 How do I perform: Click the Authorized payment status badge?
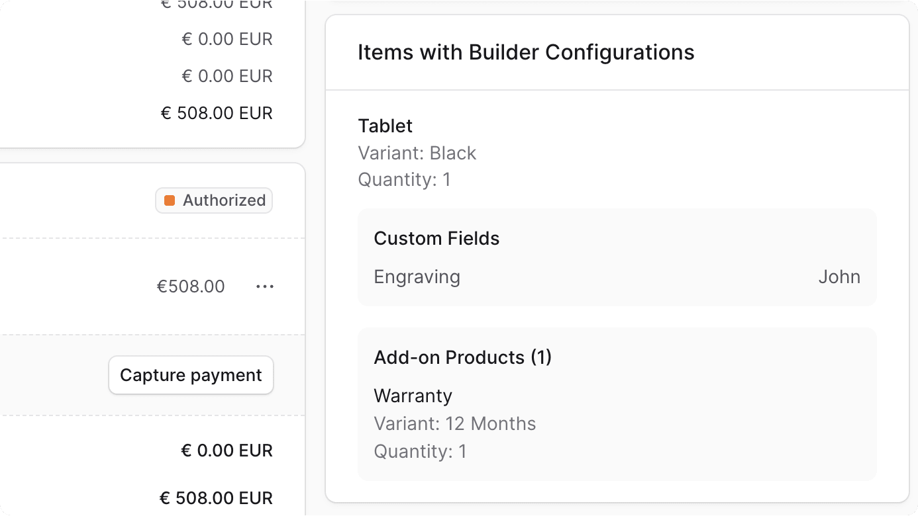point(213,200)
